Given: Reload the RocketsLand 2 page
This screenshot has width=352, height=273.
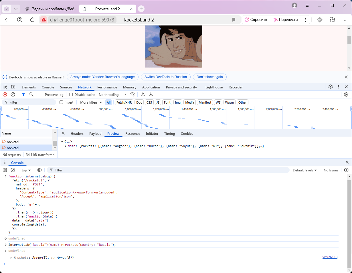Looking at the screenshot, I should [x=32, y=20].
